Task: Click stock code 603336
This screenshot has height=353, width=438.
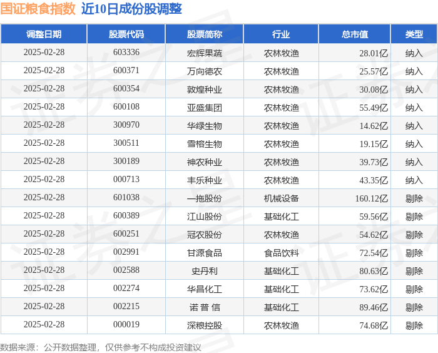Action: click(x=126, y=53)
